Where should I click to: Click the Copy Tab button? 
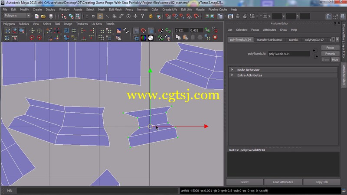click(321, 182)
